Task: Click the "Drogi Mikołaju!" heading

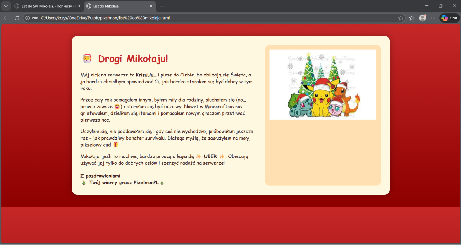Action: pyautogui.click(x=133, y=59)
